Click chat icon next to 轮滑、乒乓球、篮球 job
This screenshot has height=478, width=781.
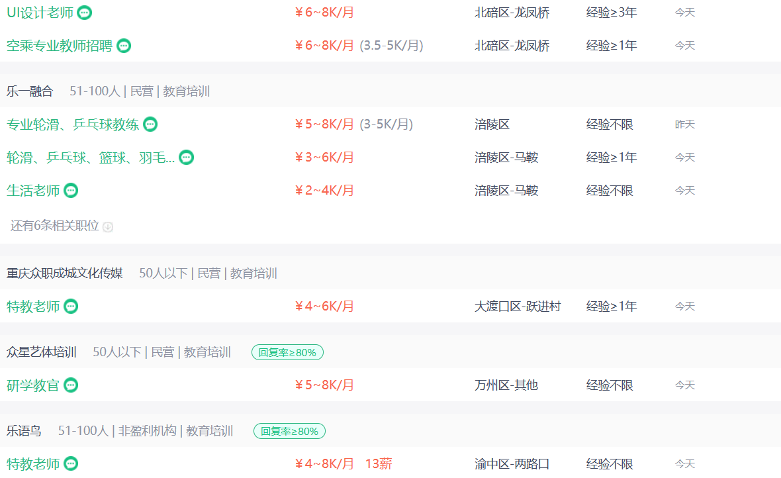(187, 158)
